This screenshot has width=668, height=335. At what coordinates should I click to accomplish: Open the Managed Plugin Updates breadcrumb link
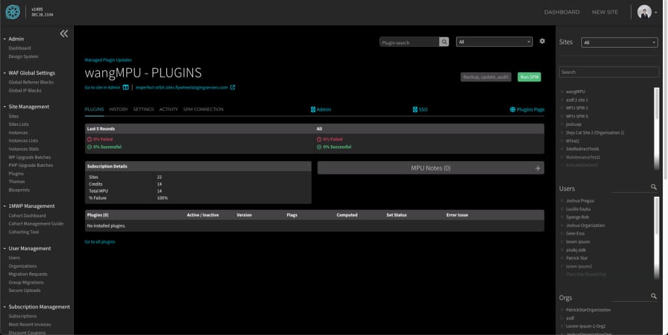(x=108, y=60)
